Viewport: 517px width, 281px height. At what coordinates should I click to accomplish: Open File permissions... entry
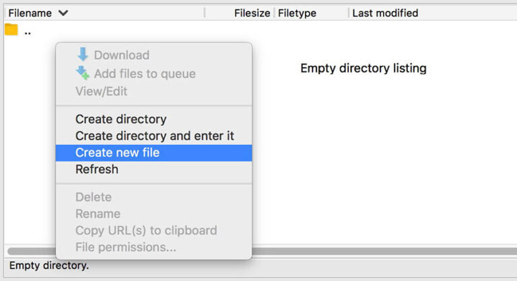(125, 247)
